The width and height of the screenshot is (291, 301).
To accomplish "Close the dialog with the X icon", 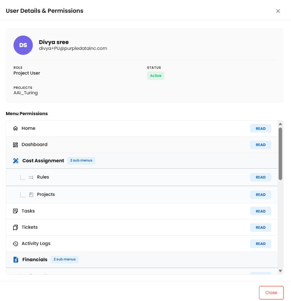I will tap(278, 11).
